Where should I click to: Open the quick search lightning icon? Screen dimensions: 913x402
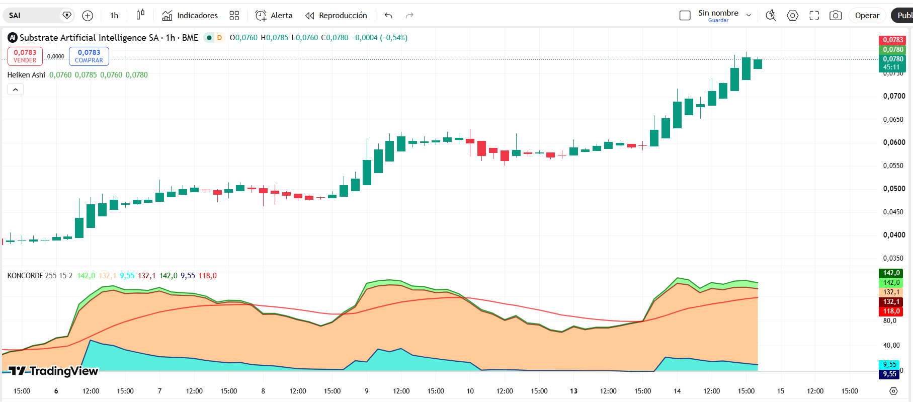tap(771, 16)
